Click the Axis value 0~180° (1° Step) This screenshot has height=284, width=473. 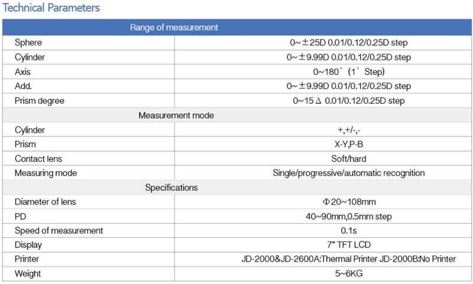[348, 71]
